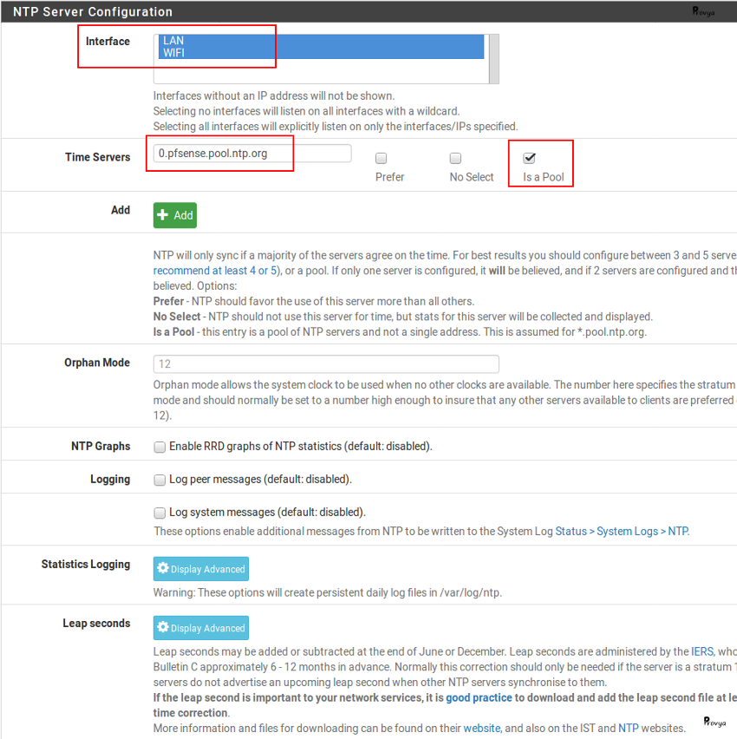Click the Time Servers field label
The width and height of the screenshot is (737, 739).
(97, 157)
